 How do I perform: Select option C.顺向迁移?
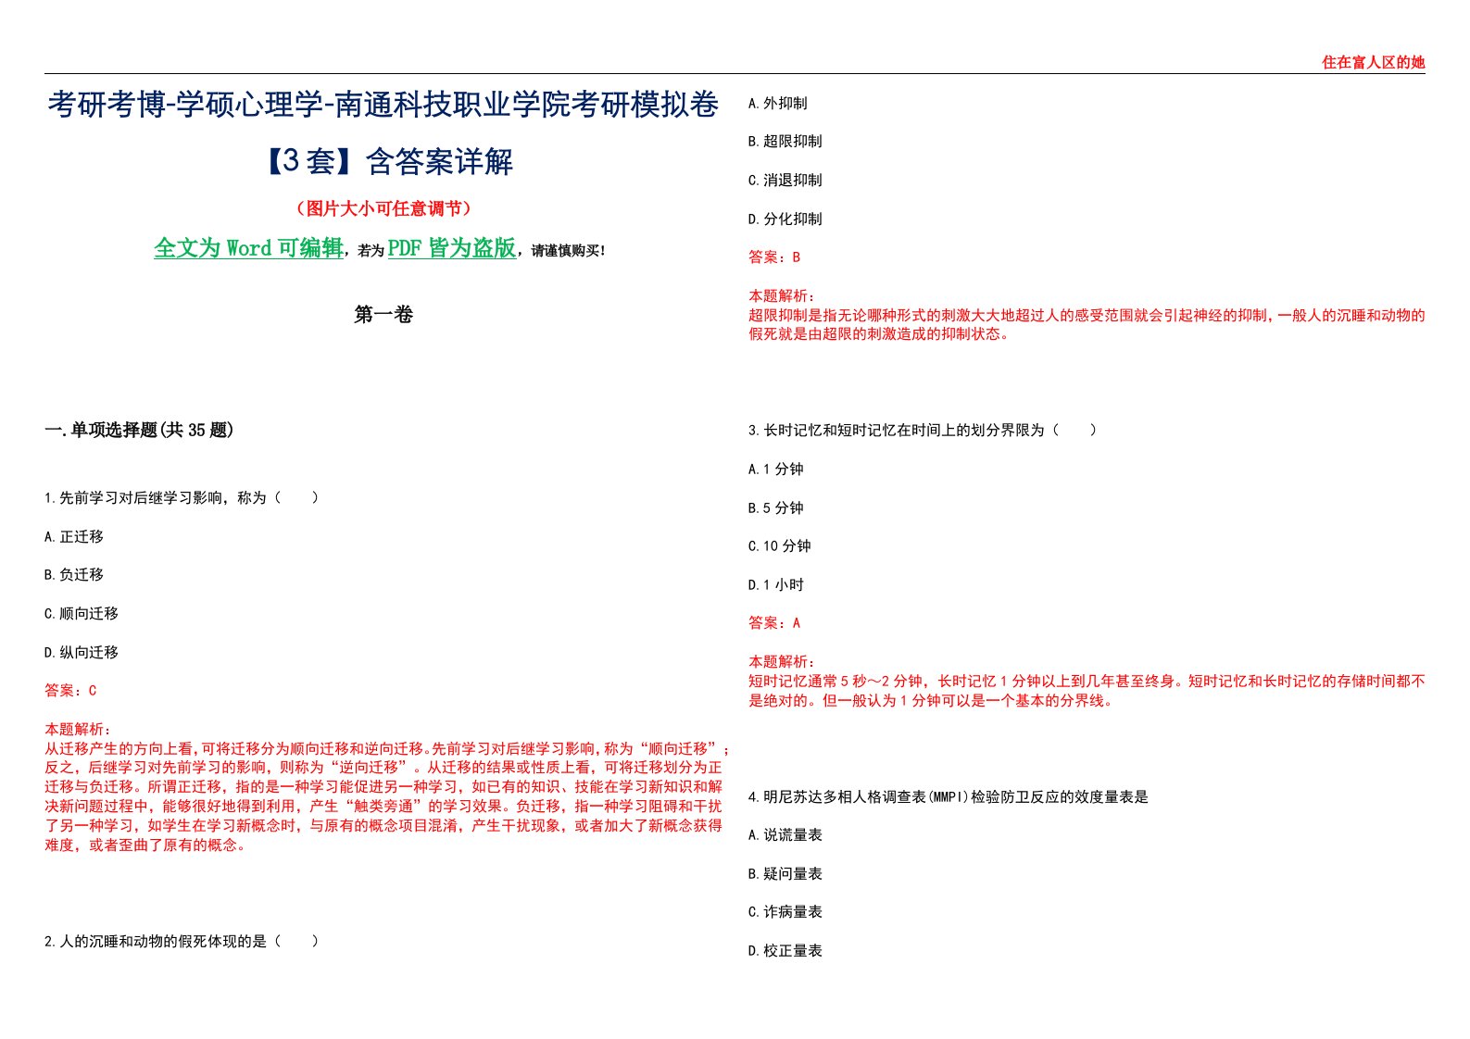coord(82,614)
